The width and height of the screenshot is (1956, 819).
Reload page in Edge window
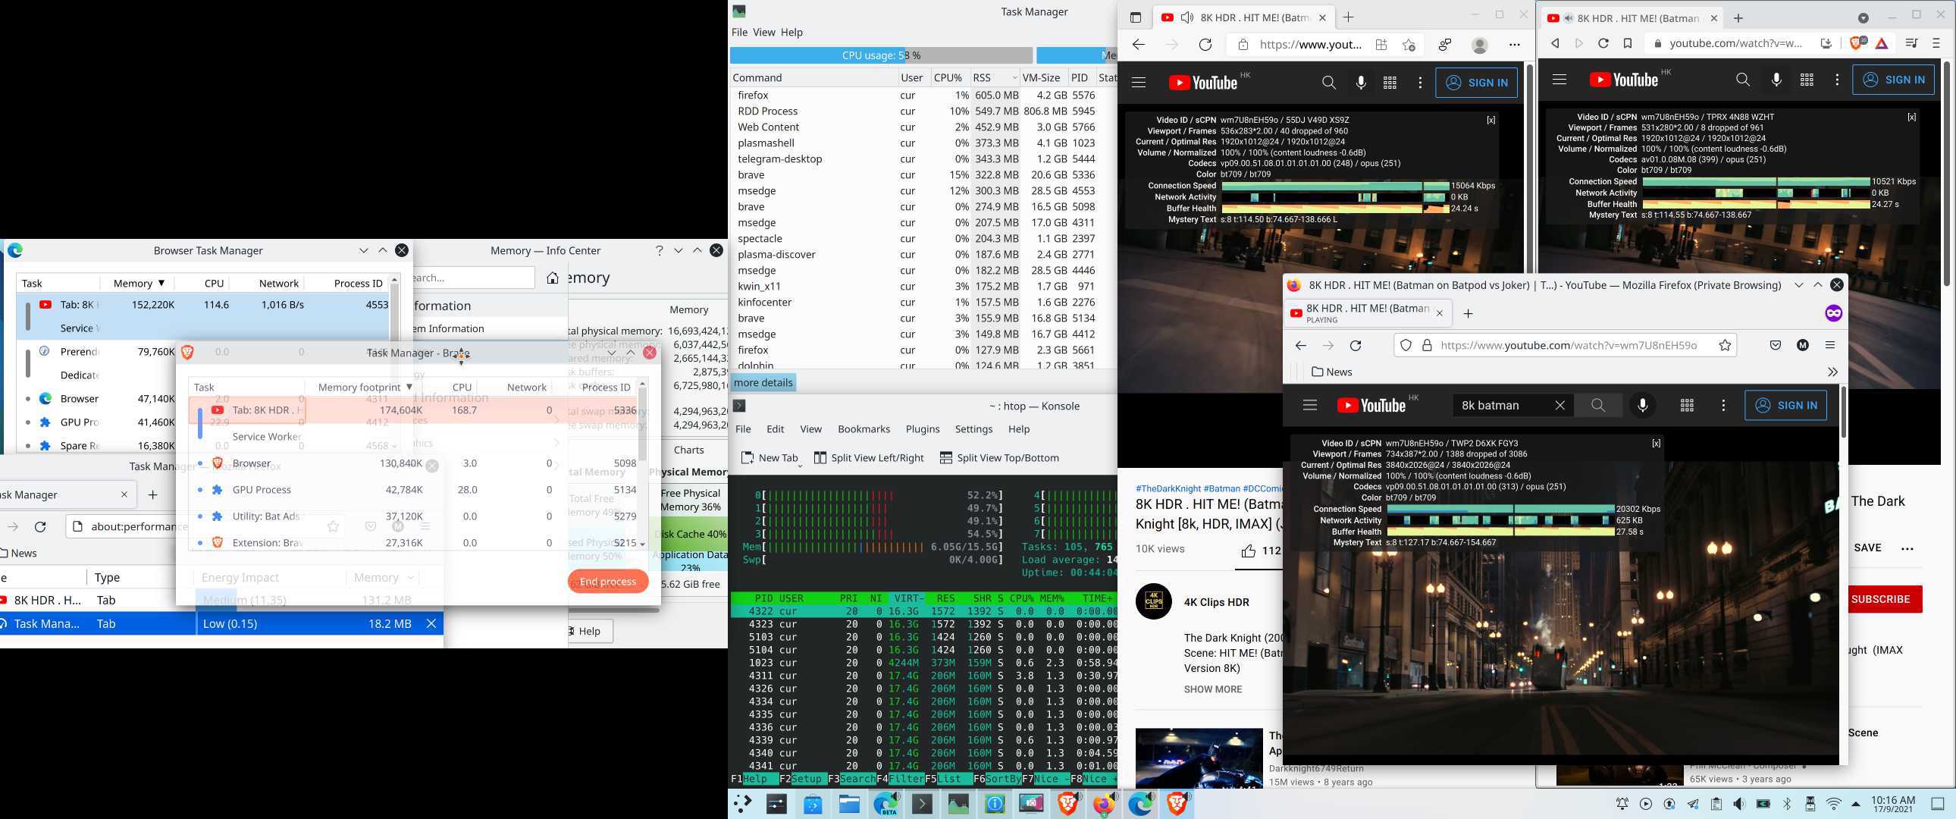pos(1205,45)
